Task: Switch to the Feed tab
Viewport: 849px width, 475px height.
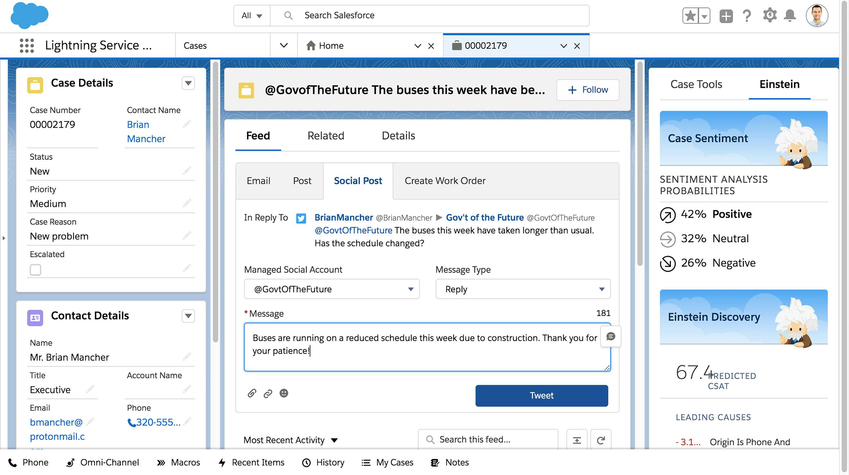Action: click(258, 136)
